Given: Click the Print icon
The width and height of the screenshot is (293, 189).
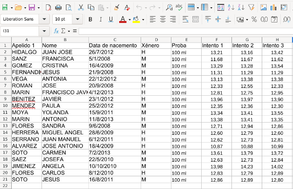Looking at the screenshot, I should 59,8.
